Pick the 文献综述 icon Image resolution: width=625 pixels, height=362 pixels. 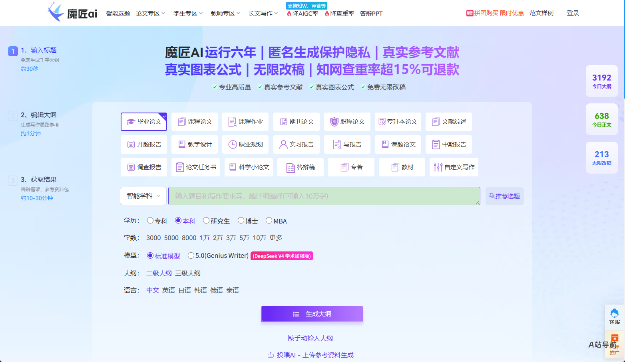tap(436, 122)
